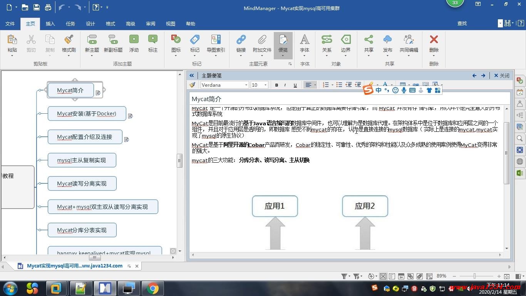Select the Mycat分库分表实现 topic
The height and width of the screenshot is (296, 526).
(82, 230)
